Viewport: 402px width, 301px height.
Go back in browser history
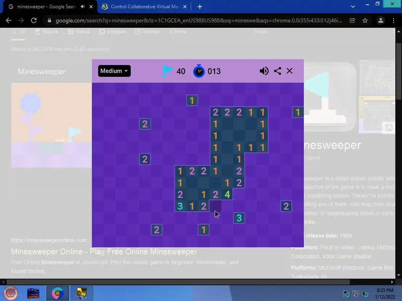[x=9, y=20]
